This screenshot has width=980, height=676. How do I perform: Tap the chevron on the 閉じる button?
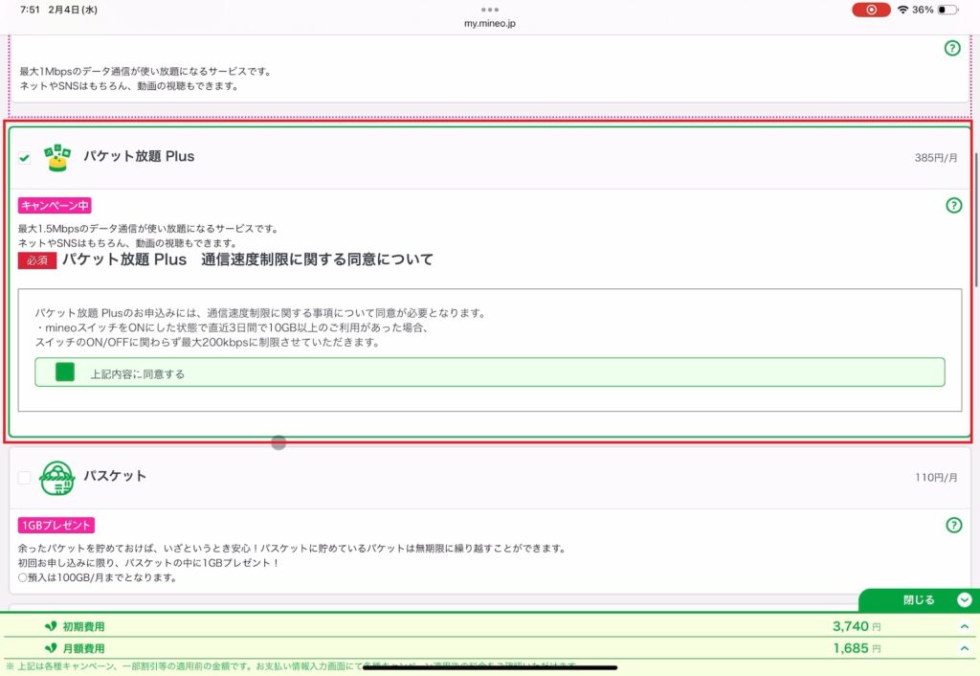point(963,599)
